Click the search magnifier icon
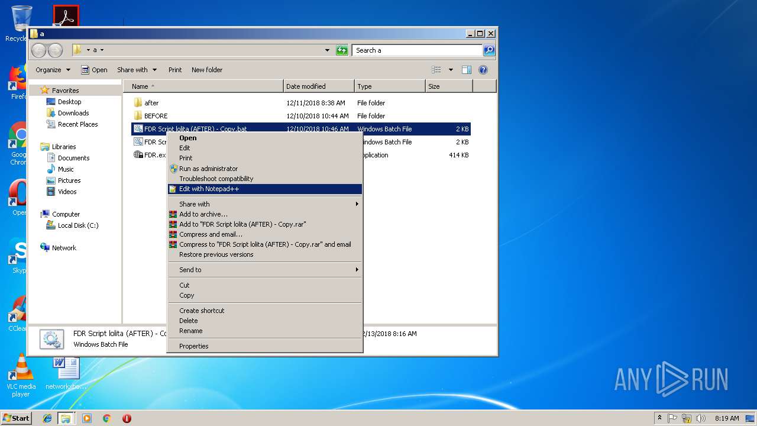 [489, 50]
